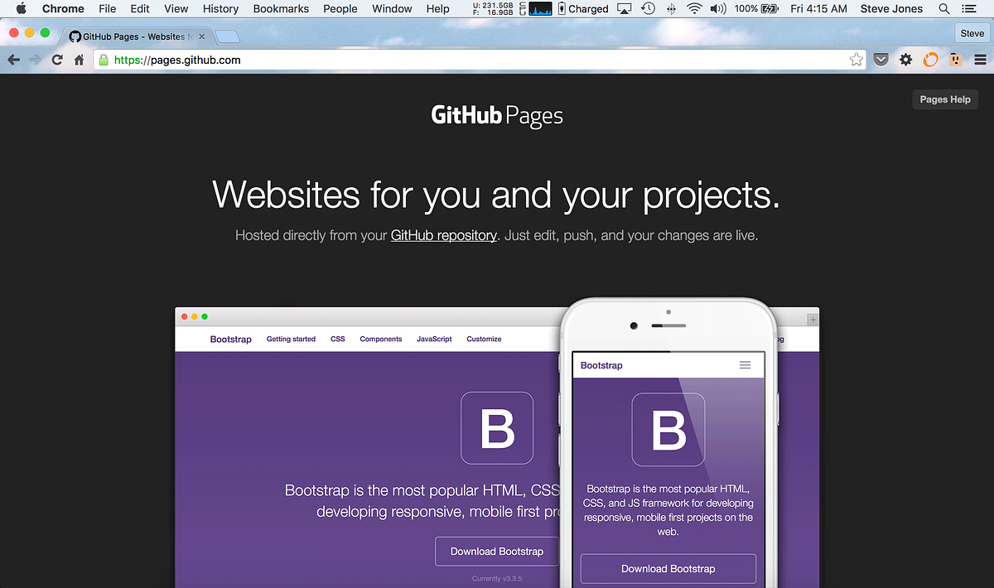
Task: Bookmark this page with the star icon
Action: coord(856,60)
